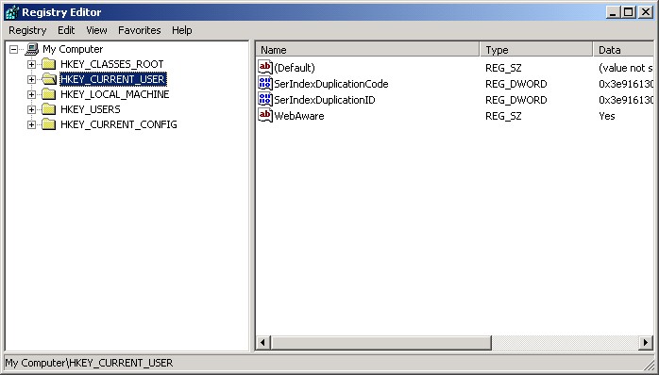Click the HKEY_CLASSES_ROOT folder icon
The height and width of the screenshot is (375, 659).
coord(49,64)
